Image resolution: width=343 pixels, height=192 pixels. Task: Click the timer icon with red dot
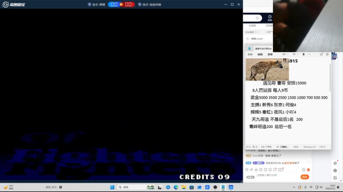click(x=335, y=163)
